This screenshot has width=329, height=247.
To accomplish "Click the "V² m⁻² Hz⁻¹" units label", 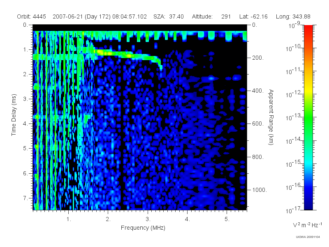I will (x=307, y=225).
